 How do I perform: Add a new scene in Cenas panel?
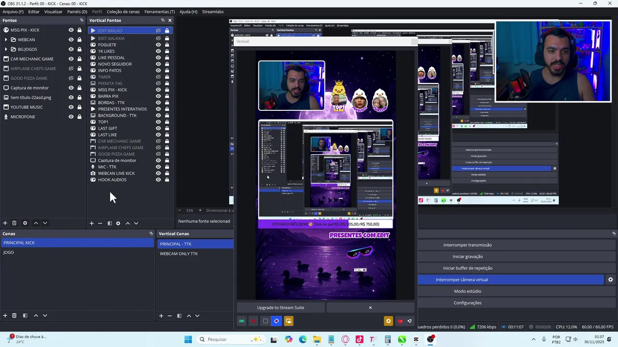5,316
